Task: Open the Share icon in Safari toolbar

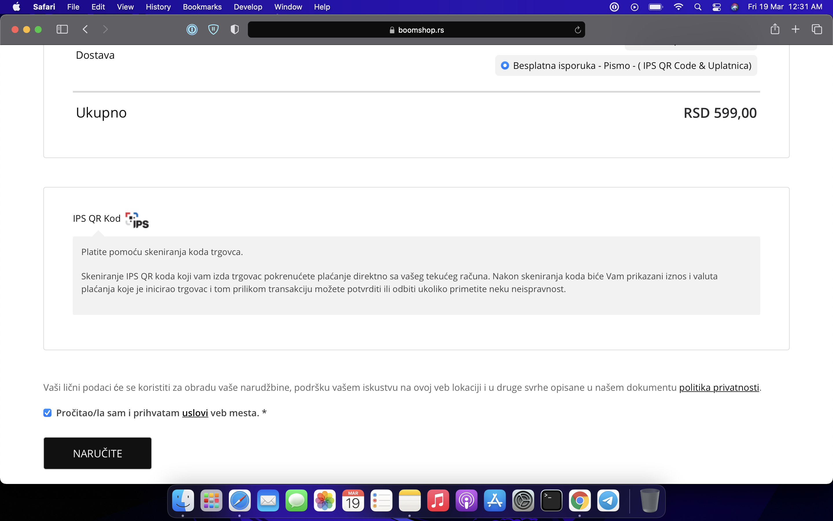Action: [x=775, y=29]
